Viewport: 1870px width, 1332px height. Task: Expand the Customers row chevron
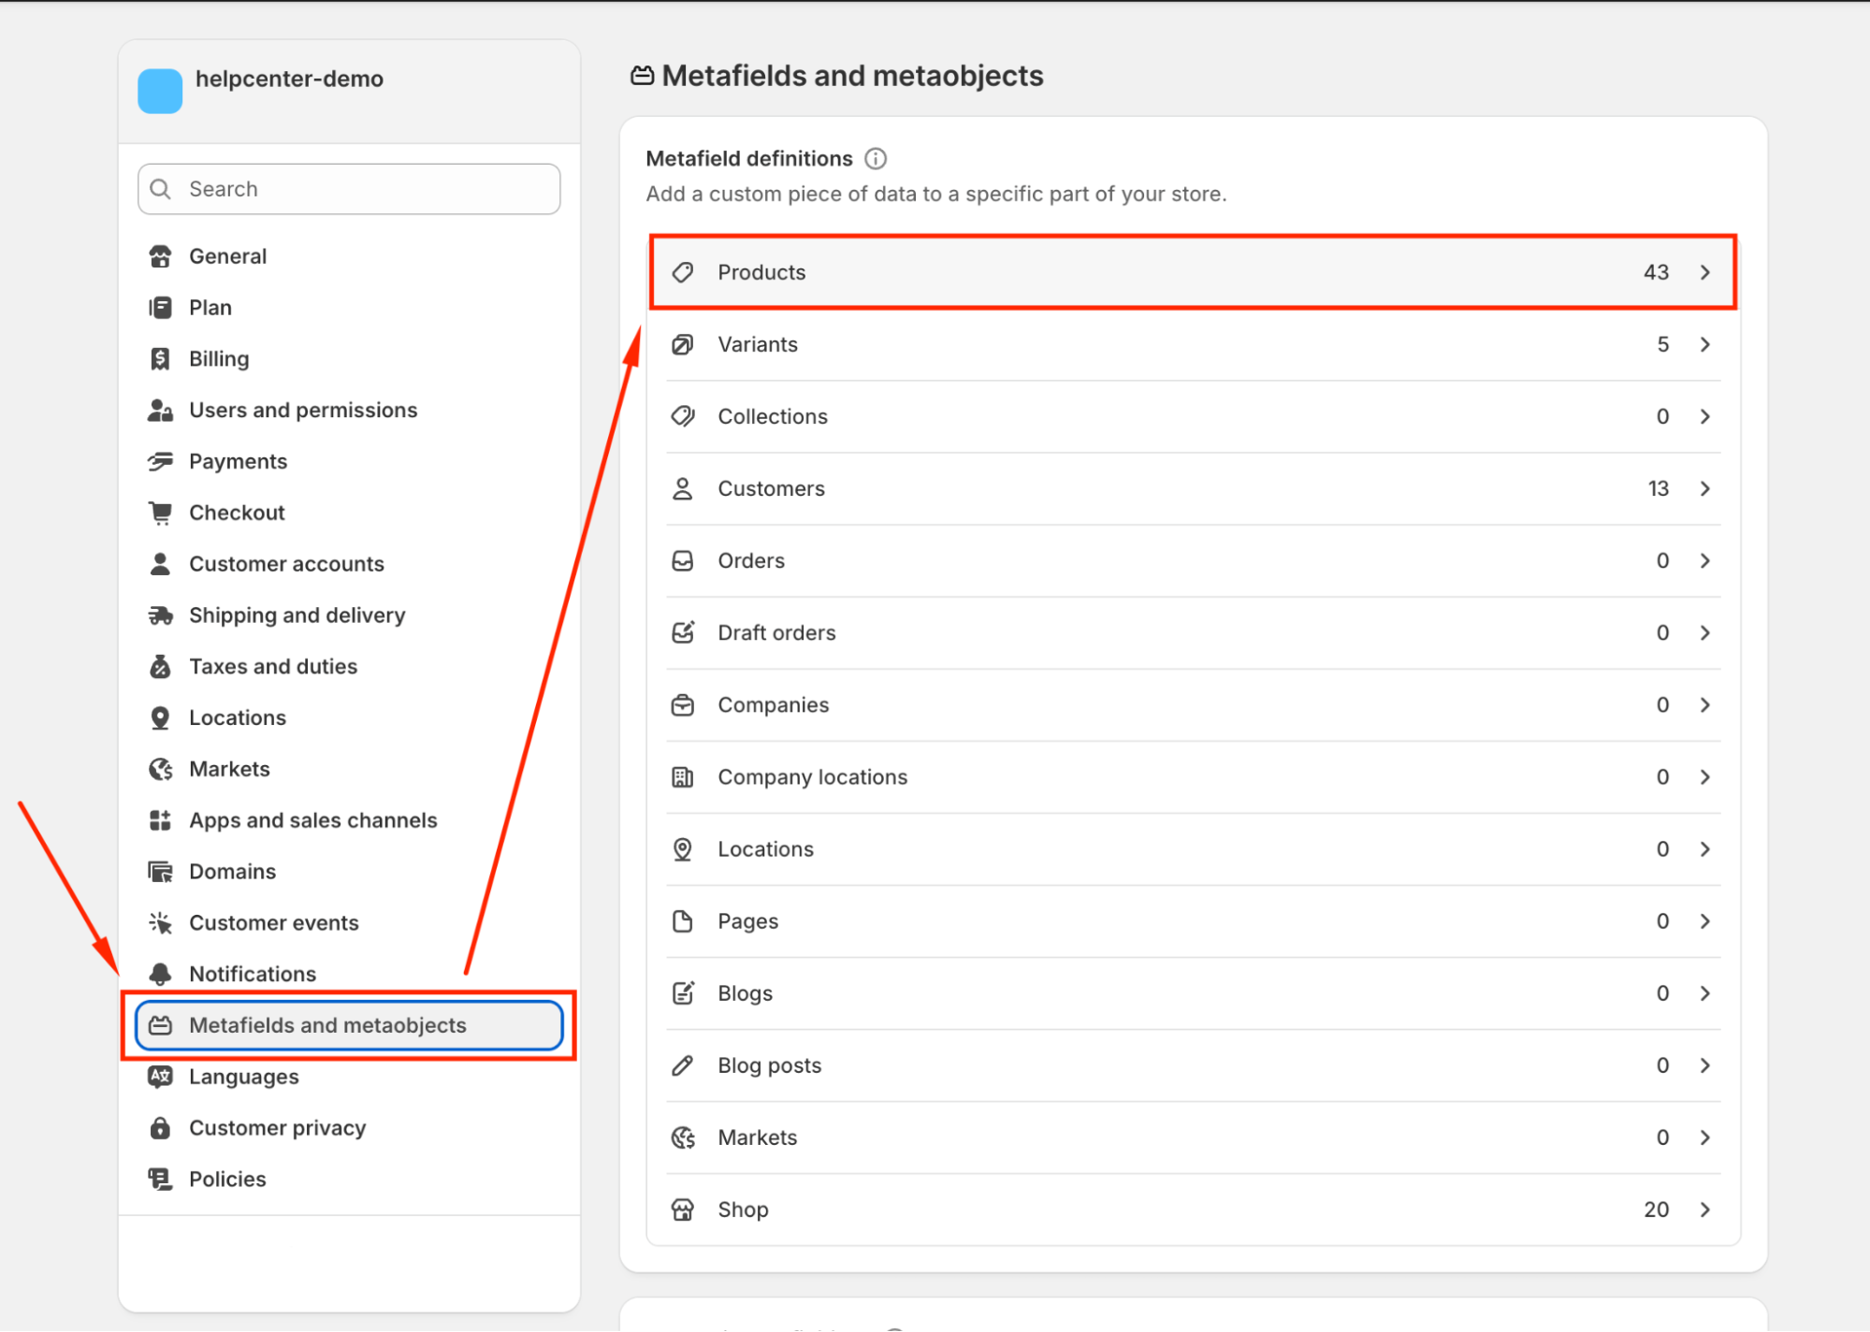(1705, 488)
